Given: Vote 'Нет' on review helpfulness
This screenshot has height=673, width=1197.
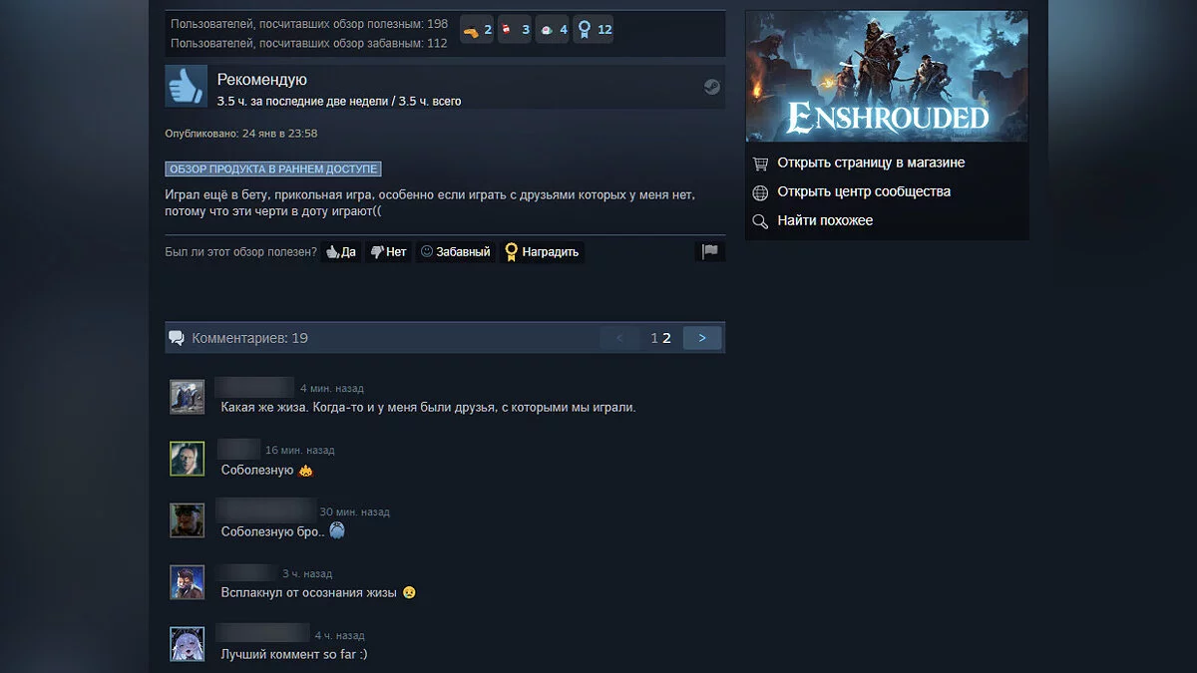Looking at the screenshot, I should (x=389, y=252).
